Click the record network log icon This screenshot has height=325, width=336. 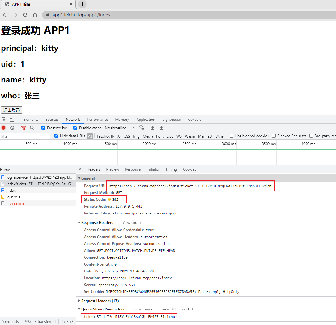tap(3, 128)
